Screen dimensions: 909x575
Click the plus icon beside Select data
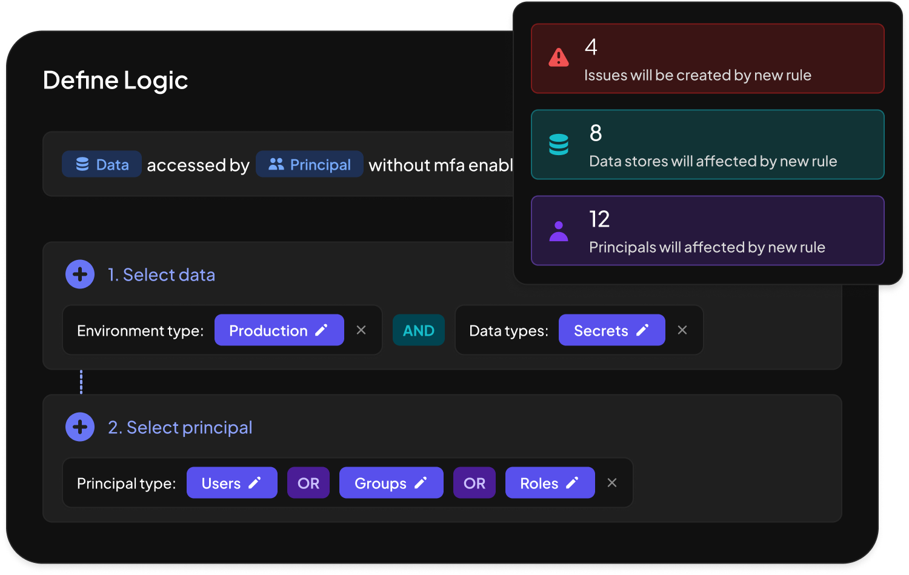(x=80, y=274)
